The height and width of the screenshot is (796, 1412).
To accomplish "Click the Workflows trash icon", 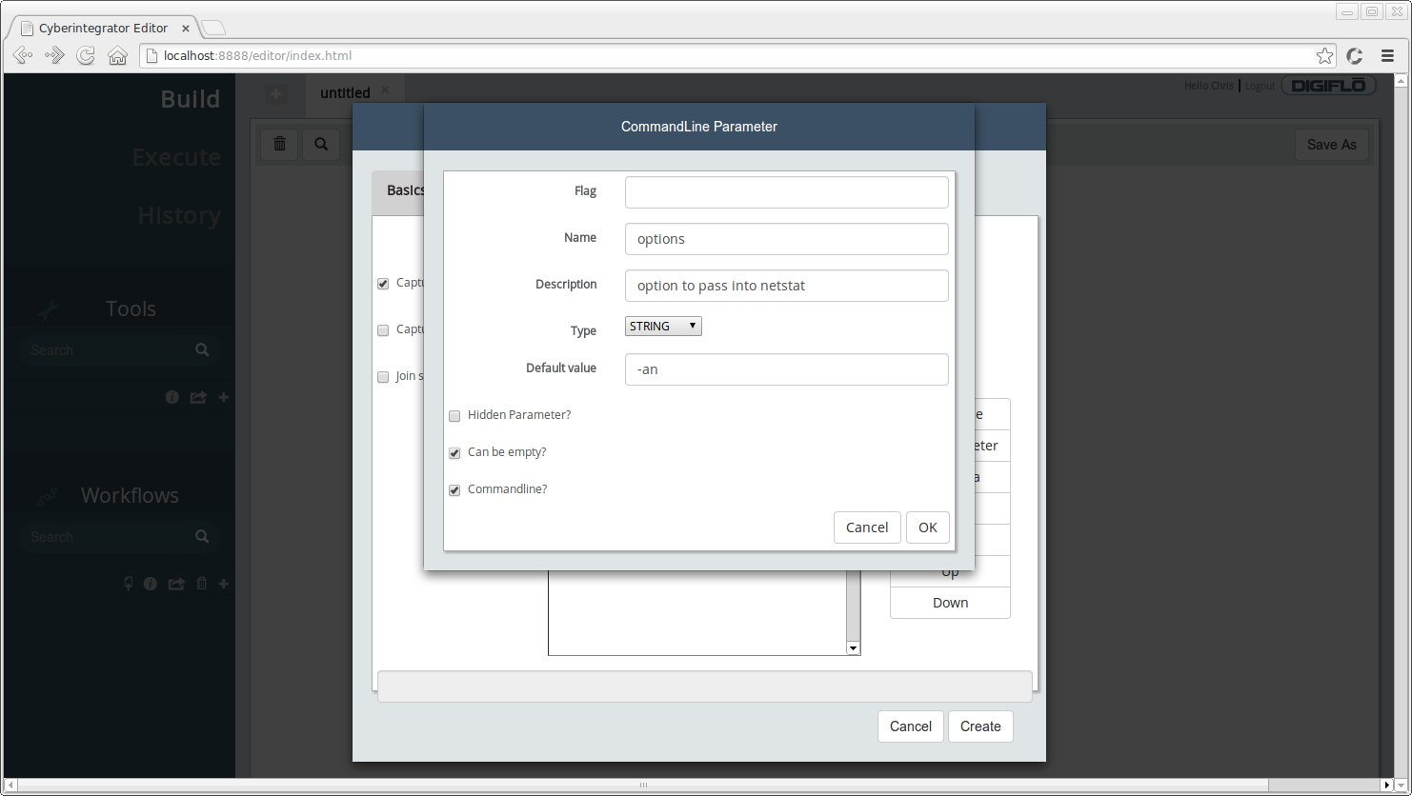I will click(201, 584).
